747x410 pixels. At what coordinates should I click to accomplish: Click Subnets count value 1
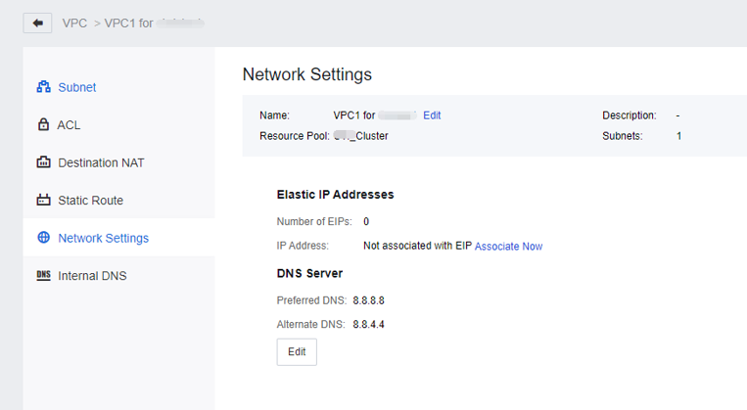(678, 136)
